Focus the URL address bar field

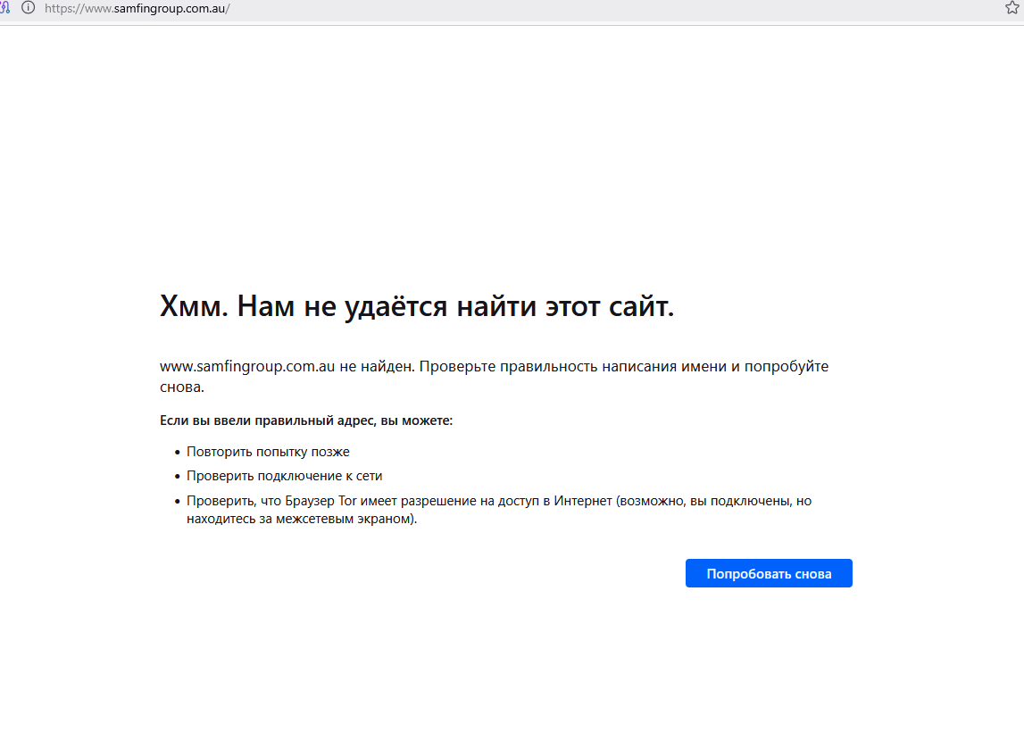point(536,8)
